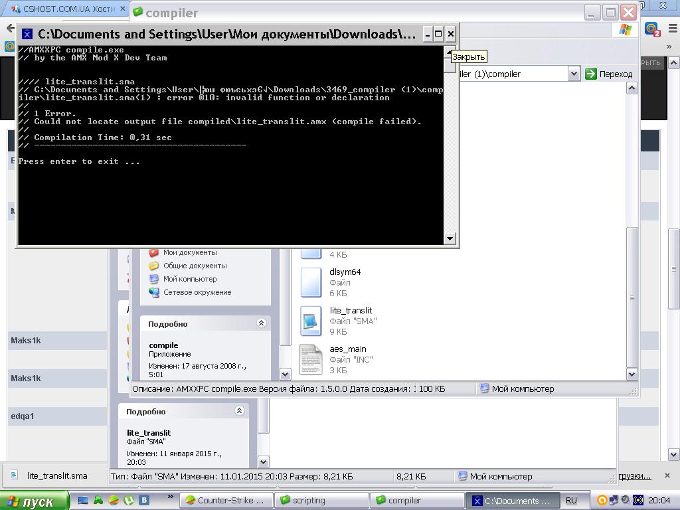Click console window scroll down arrow

[x=450, y=238]
